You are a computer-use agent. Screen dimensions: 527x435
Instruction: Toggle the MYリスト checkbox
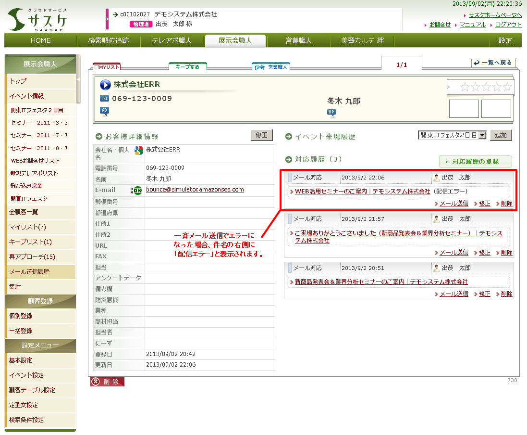click(97, 67)
